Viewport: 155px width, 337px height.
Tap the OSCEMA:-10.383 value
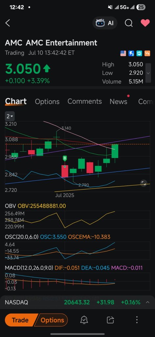(89, 237)
